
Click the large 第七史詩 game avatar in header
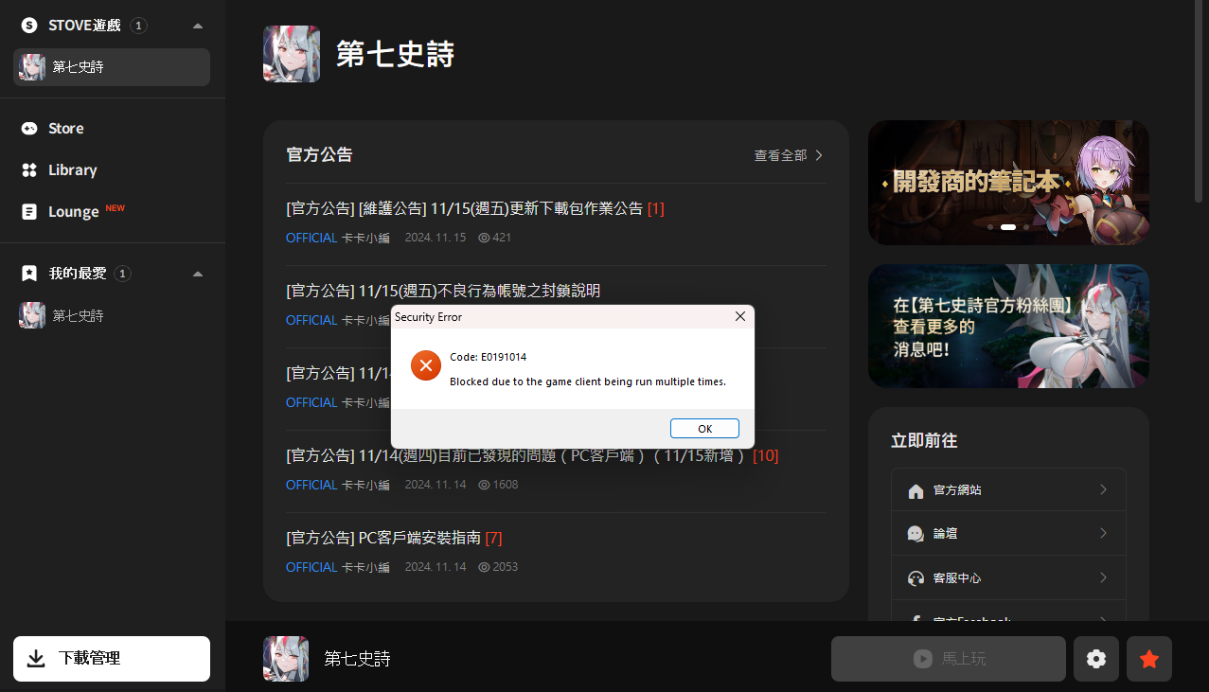(x=292, y=54)
